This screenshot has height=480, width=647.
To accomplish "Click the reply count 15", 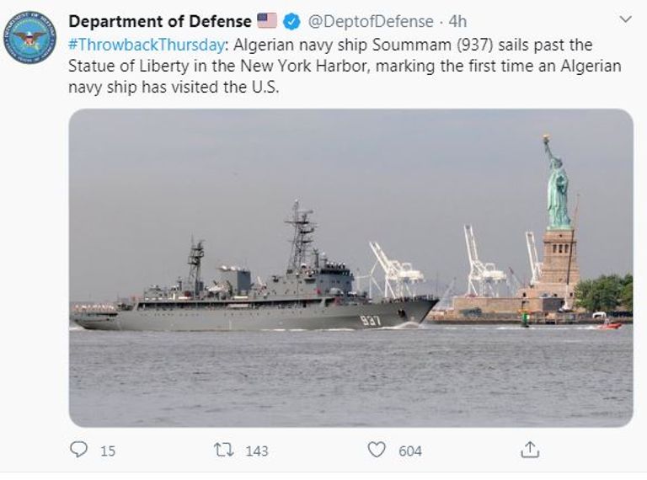I will (108, 451).
